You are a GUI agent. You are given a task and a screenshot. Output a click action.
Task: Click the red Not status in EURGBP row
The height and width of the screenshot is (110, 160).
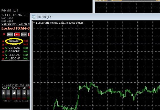26,41
